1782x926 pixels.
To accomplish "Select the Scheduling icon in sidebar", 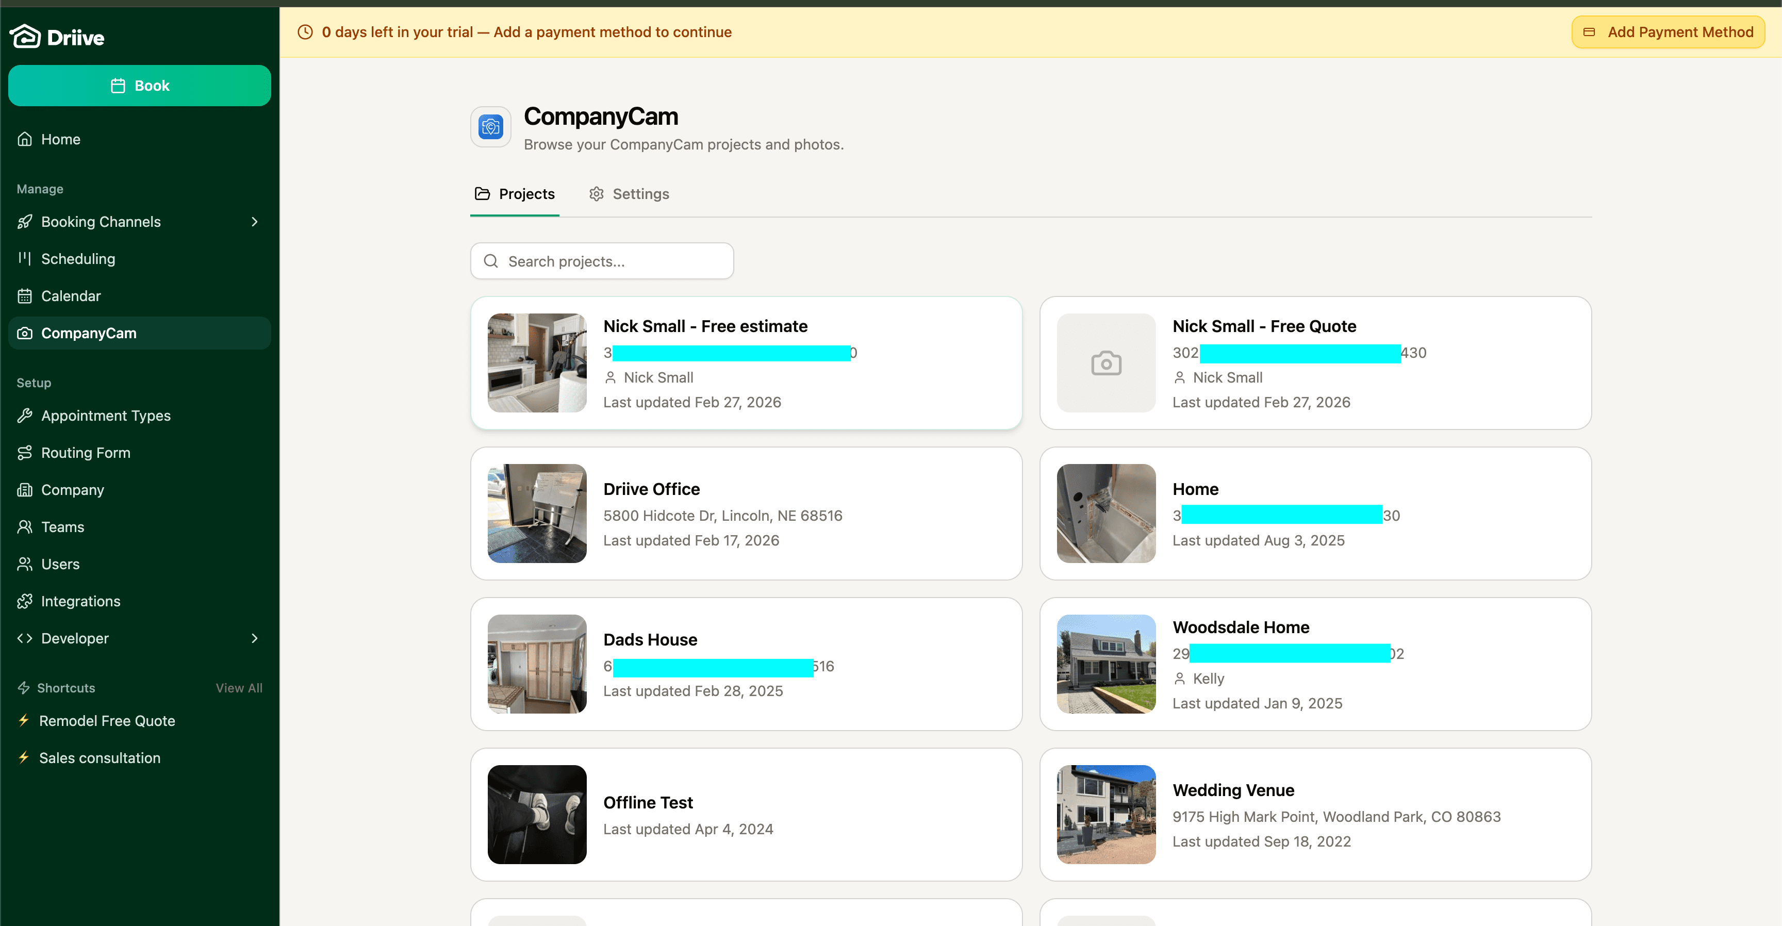I will [x=25, y=259].
